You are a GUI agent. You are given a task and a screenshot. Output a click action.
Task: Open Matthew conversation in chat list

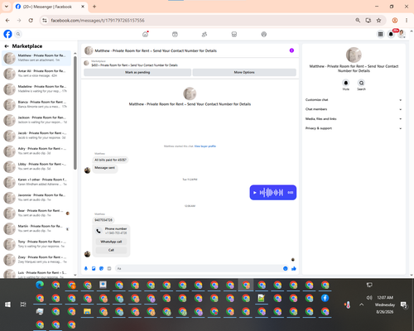36,58
